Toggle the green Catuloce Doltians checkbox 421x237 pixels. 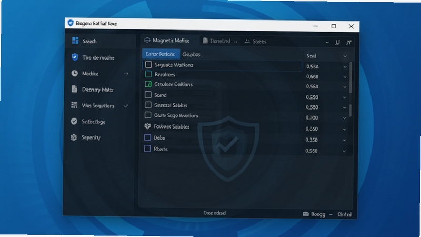pos(148,84)
